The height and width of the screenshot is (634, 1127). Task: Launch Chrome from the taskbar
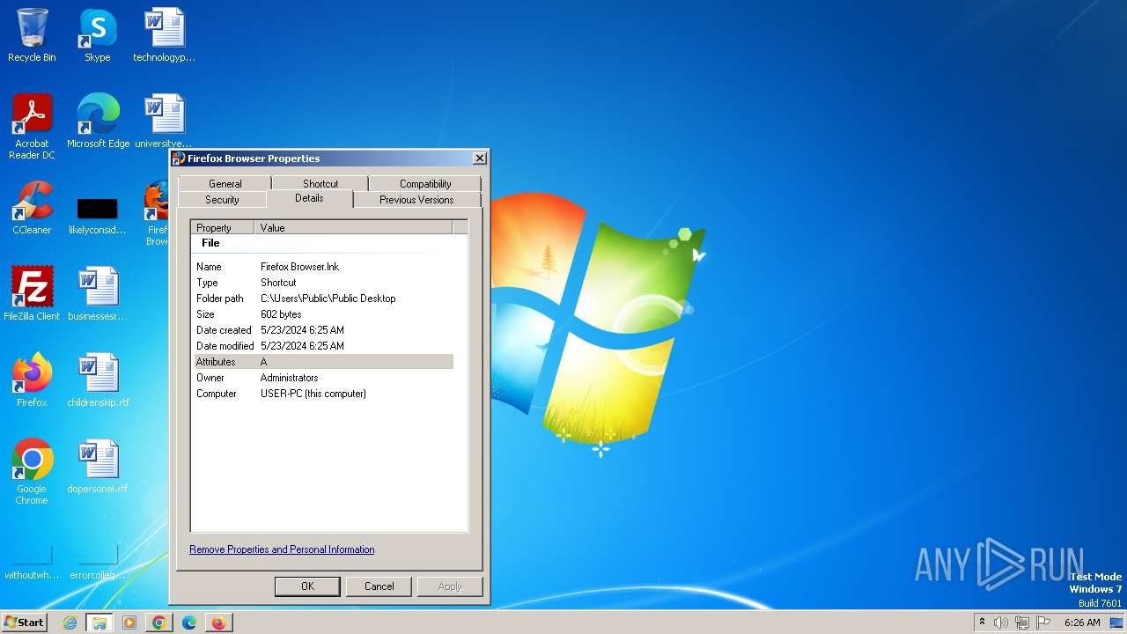click(158, 623)
